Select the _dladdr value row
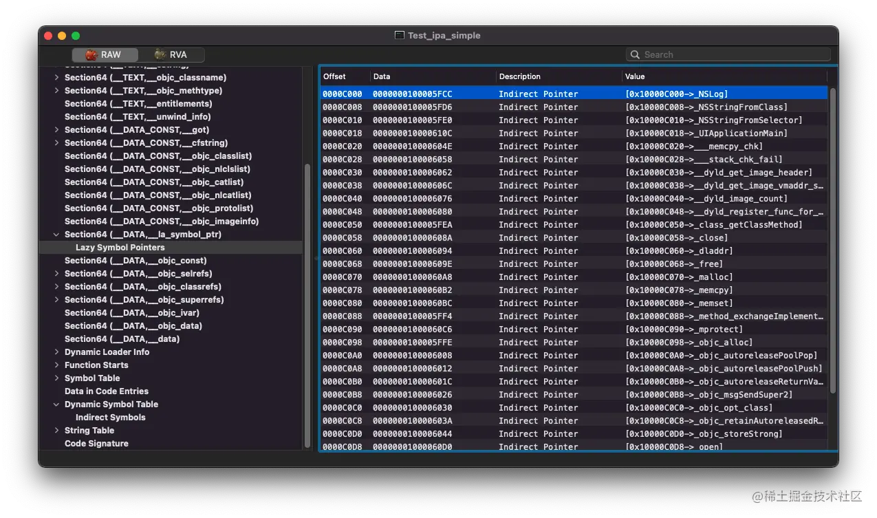877x518 pixels. 574,251
